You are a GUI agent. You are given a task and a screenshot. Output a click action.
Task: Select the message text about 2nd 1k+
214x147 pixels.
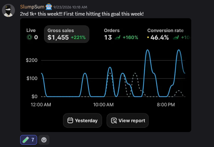(82, 14)
